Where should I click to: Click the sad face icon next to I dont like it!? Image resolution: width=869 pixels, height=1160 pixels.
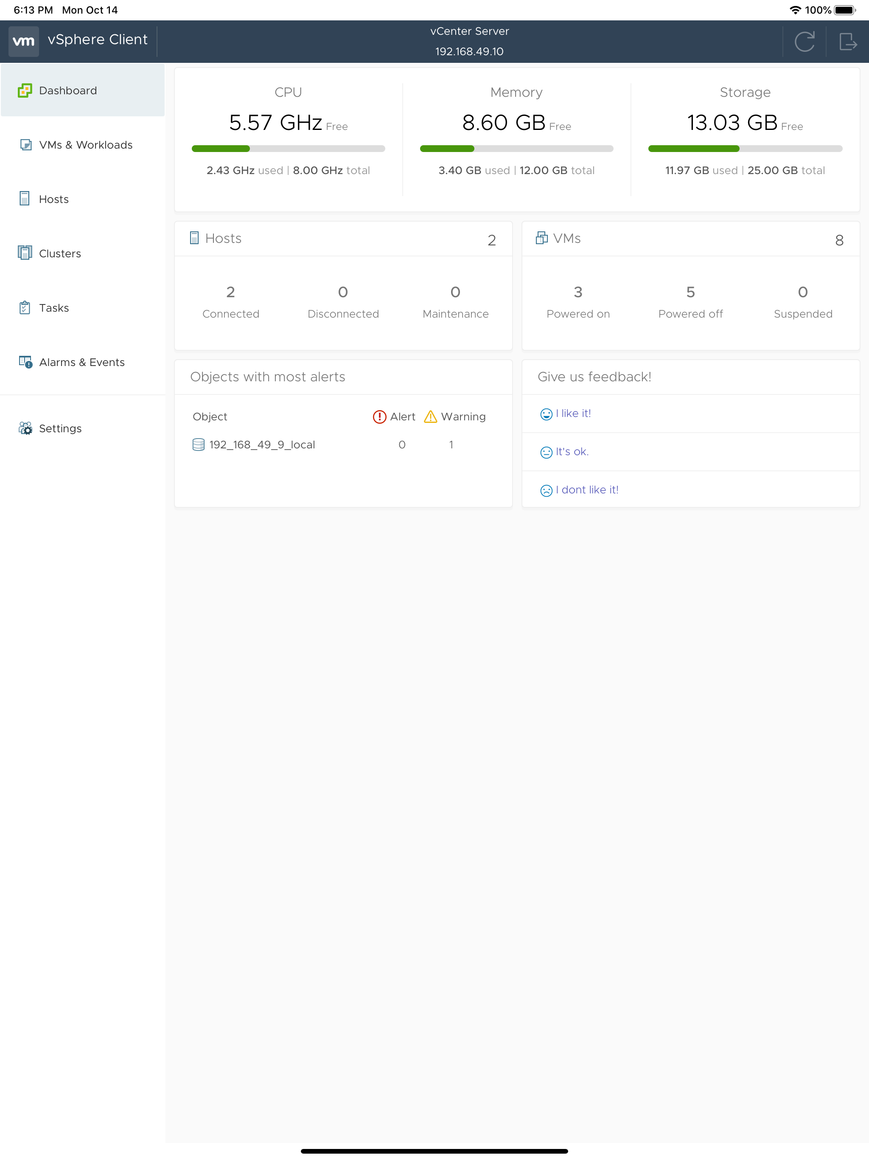pyautogui.click(x=546, y=490)
